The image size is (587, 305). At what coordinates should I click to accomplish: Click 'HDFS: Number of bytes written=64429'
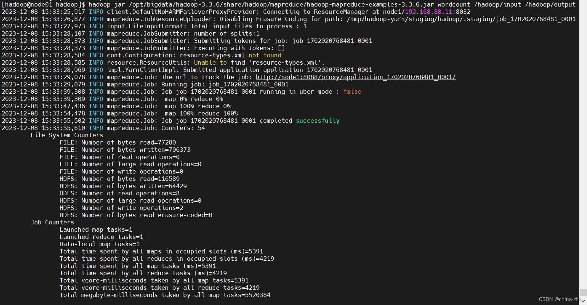[x=123, y=186]
